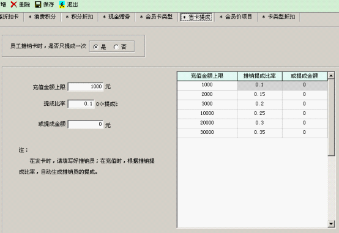Click commission amount cell in 30000 row
339x233 pixels.
click(x=305, y=133)
